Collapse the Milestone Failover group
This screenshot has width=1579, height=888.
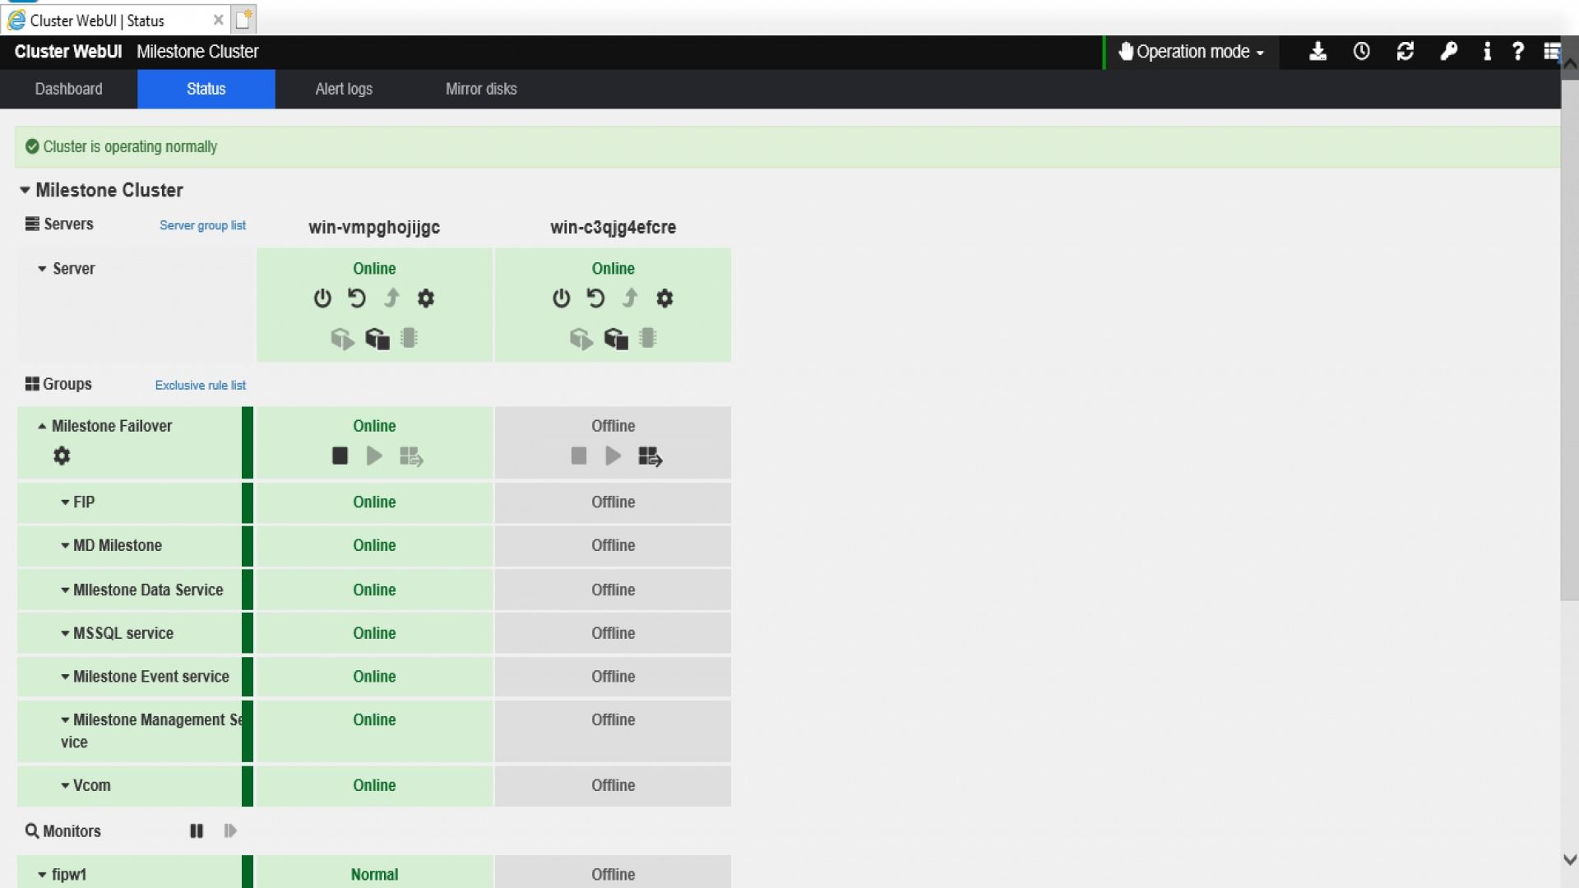42,426
